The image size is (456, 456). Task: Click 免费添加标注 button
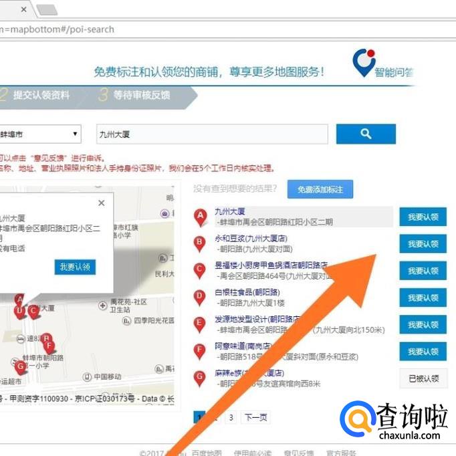point(320,190)
